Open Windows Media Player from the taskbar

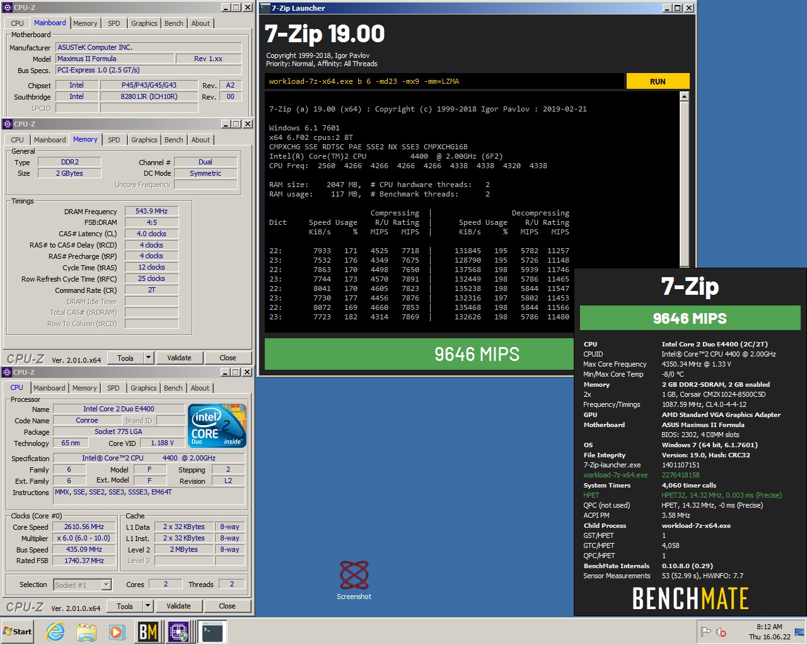[117, 632]
